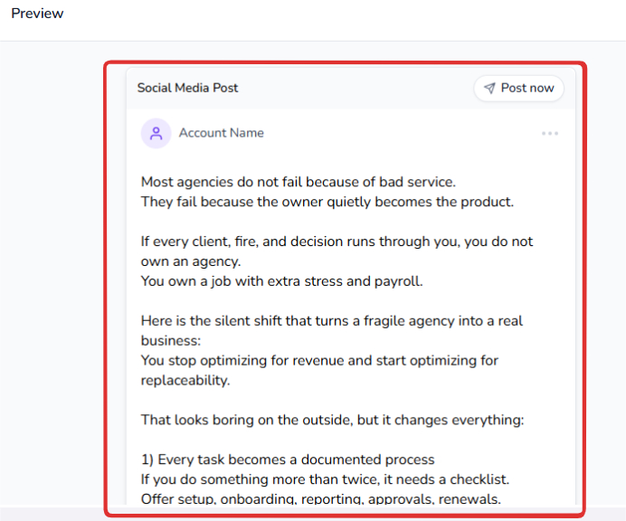
Task: Click the line "That looks boring on the outside"
Action: (x=332, y=420)
